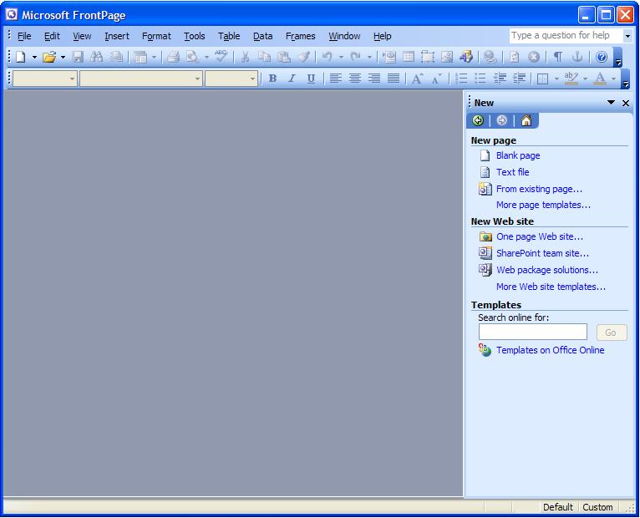
Task: Click the Format Painter brush icon
Action: pos(304,57)
